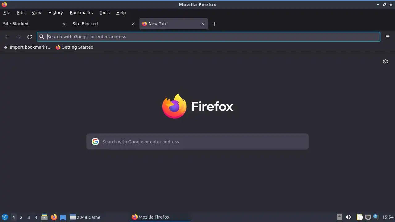
Task: Open the volume control in tray
Action: 348,217
